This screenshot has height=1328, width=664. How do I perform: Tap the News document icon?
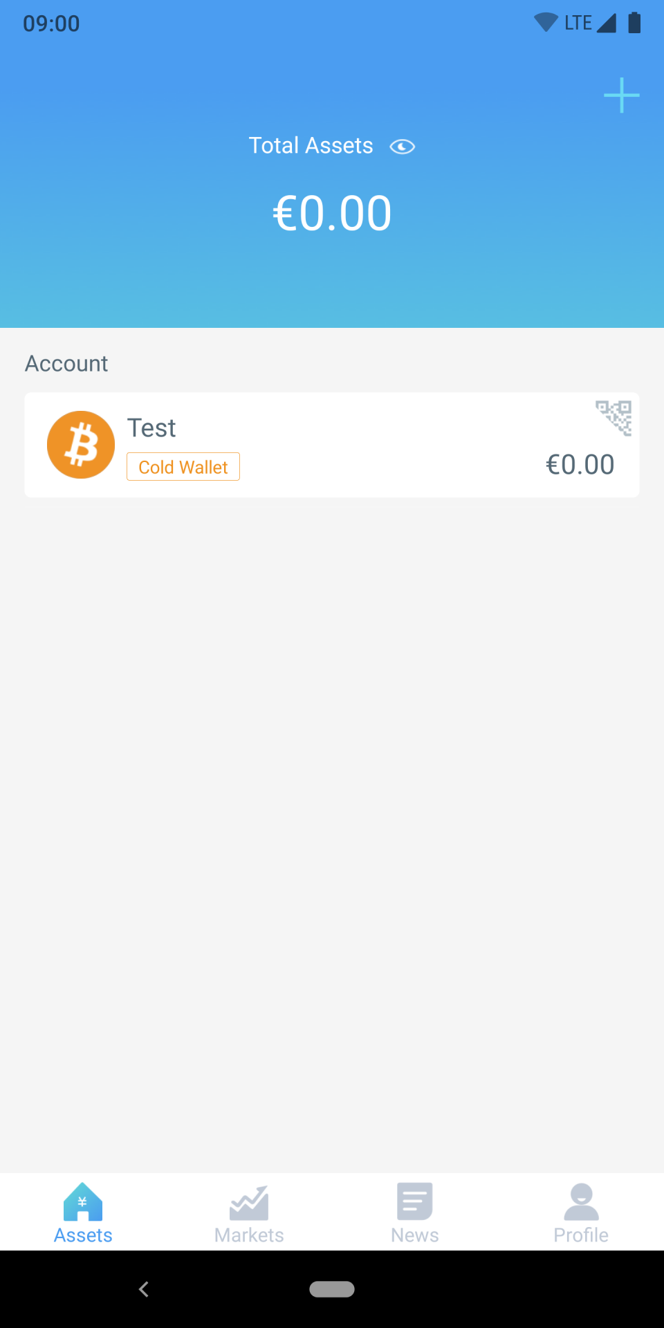click(415, 1201)
